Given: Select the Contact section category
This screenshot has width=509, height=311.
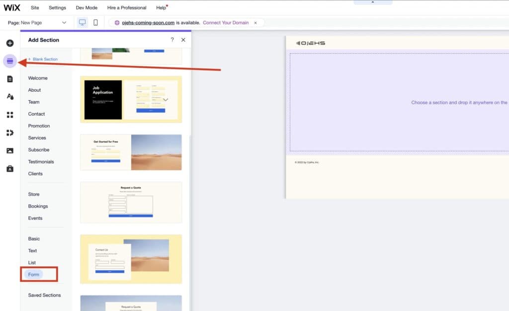Looking at the screenshot, I should [x=36, y=114].
